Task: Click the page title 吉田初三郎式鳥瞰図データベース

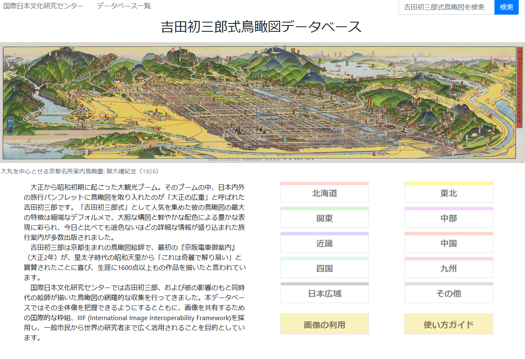Action: tap(261, 27)
